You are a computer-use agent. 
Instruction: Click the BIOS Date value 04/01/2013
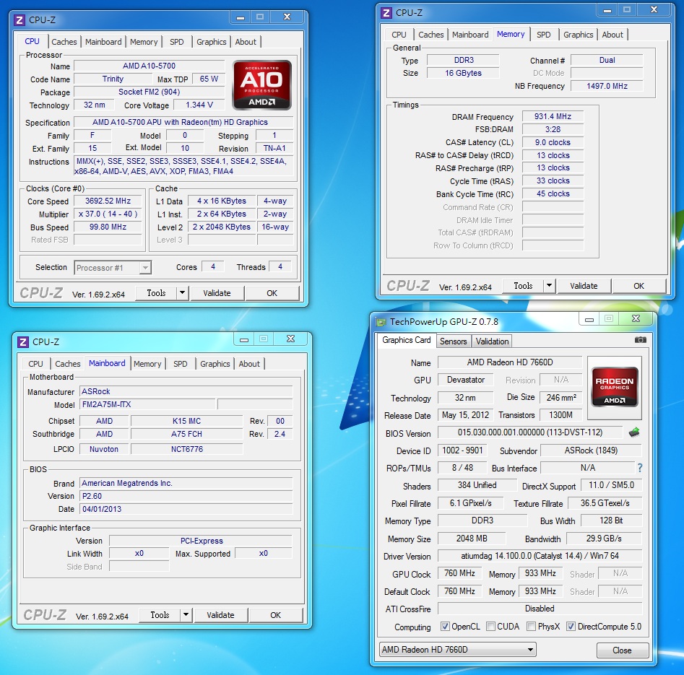tap(186, 509)
